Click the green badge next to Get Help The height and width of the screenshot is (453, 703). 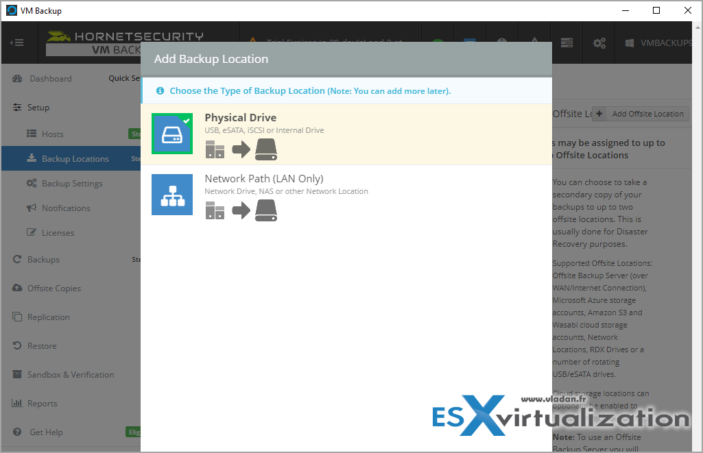[x=133, y=432]
